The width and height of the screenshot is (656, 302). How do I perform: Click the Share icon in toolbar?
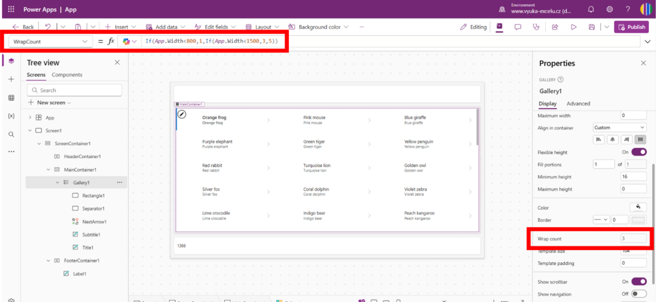point(555,27)
